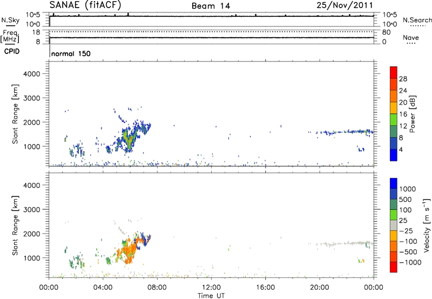Select the 'Beam 14' heading
Image resolution: width=432 pixels, height=299 pixels.
click(x=211, y=6)
